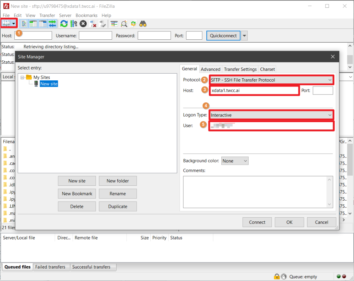Confirm the Site Manager with OK
Screen dimensions: 354x281
289,222
